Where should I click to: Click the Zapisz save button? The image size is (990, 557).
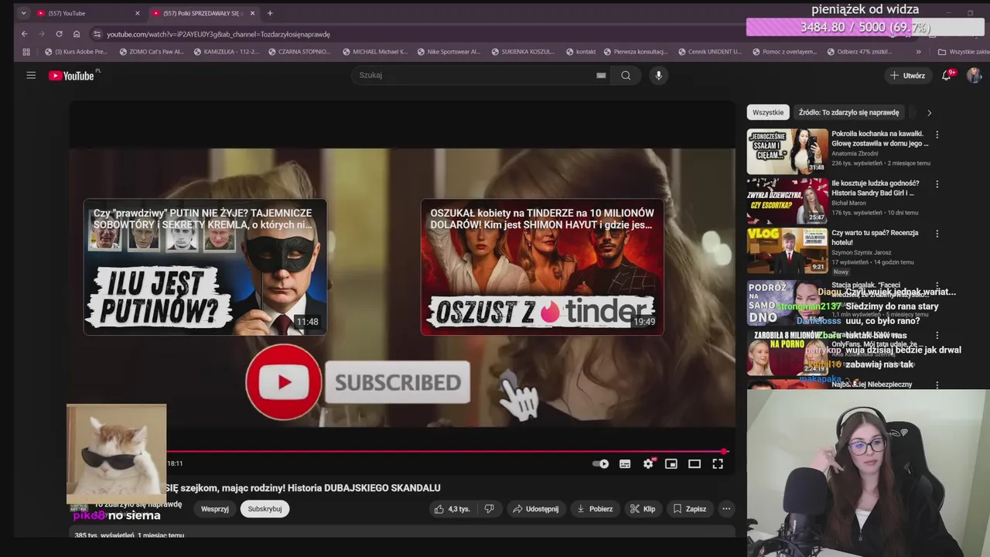(690, 509)
